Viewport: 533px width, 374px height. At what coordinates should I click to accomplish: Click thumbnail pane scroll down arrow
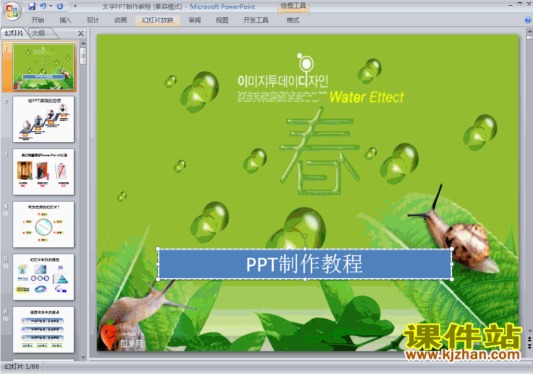pyautogui.click(x=83, y=357)
